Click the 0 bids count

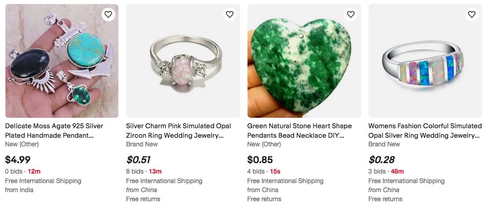point(13,171)
